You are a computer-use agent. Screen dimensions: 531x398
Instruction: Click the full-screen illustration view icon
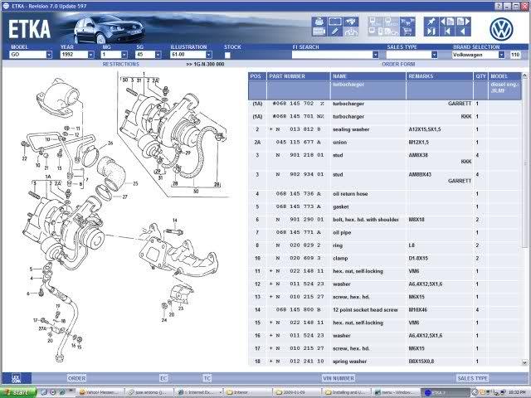335,22
